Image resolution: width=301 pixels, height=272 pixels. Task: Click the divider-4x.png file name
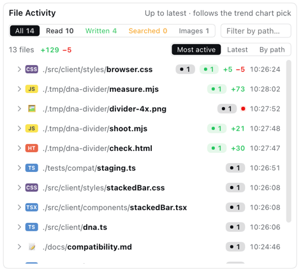click(x=138, y=109)
